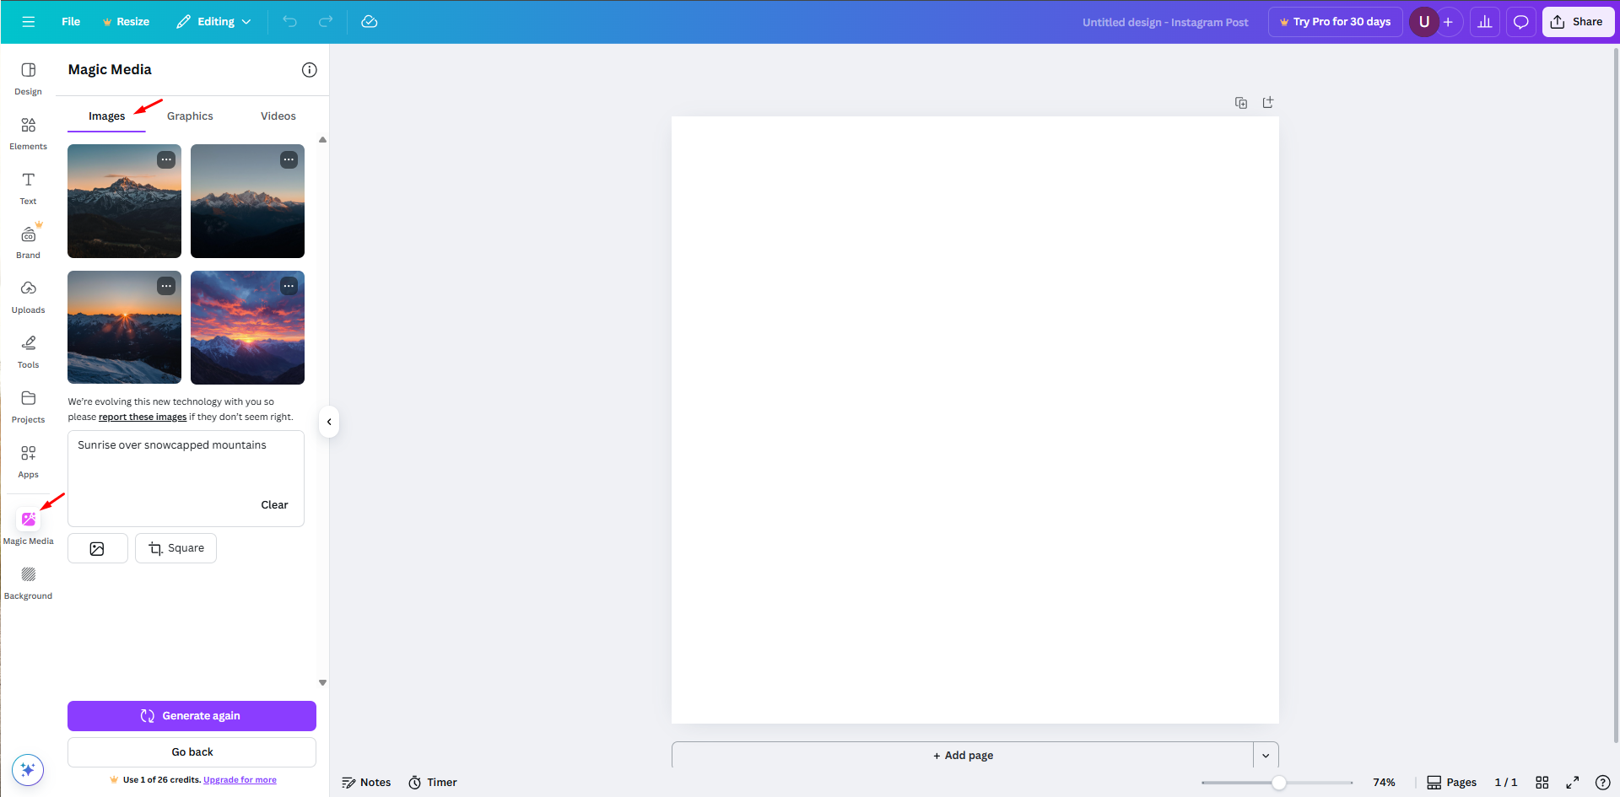Expand the Editing mode dropdown

coord(214,22)
